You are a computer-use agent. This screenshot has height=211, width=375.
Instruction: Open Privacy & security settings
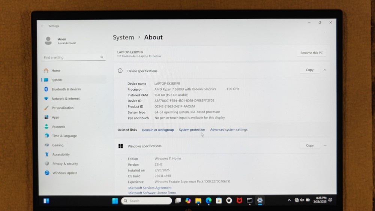[65, 164]
